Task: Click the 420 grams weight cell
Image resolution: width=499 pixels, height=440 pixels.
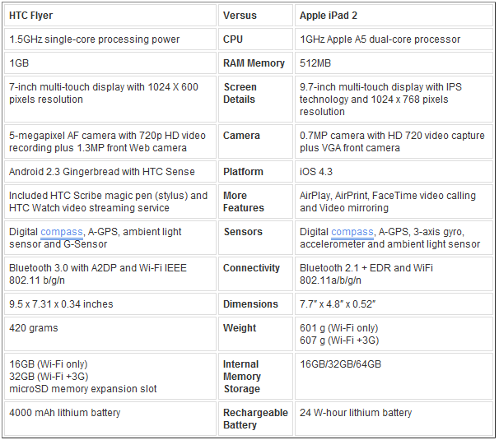Action: pyautogui.click(x=34, y=328)
